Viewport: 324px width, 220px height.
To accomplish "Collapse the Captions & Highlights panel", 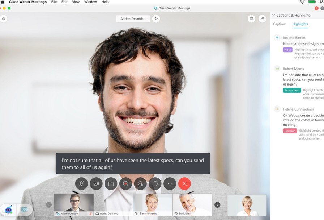I will click(x=274, y=16).
